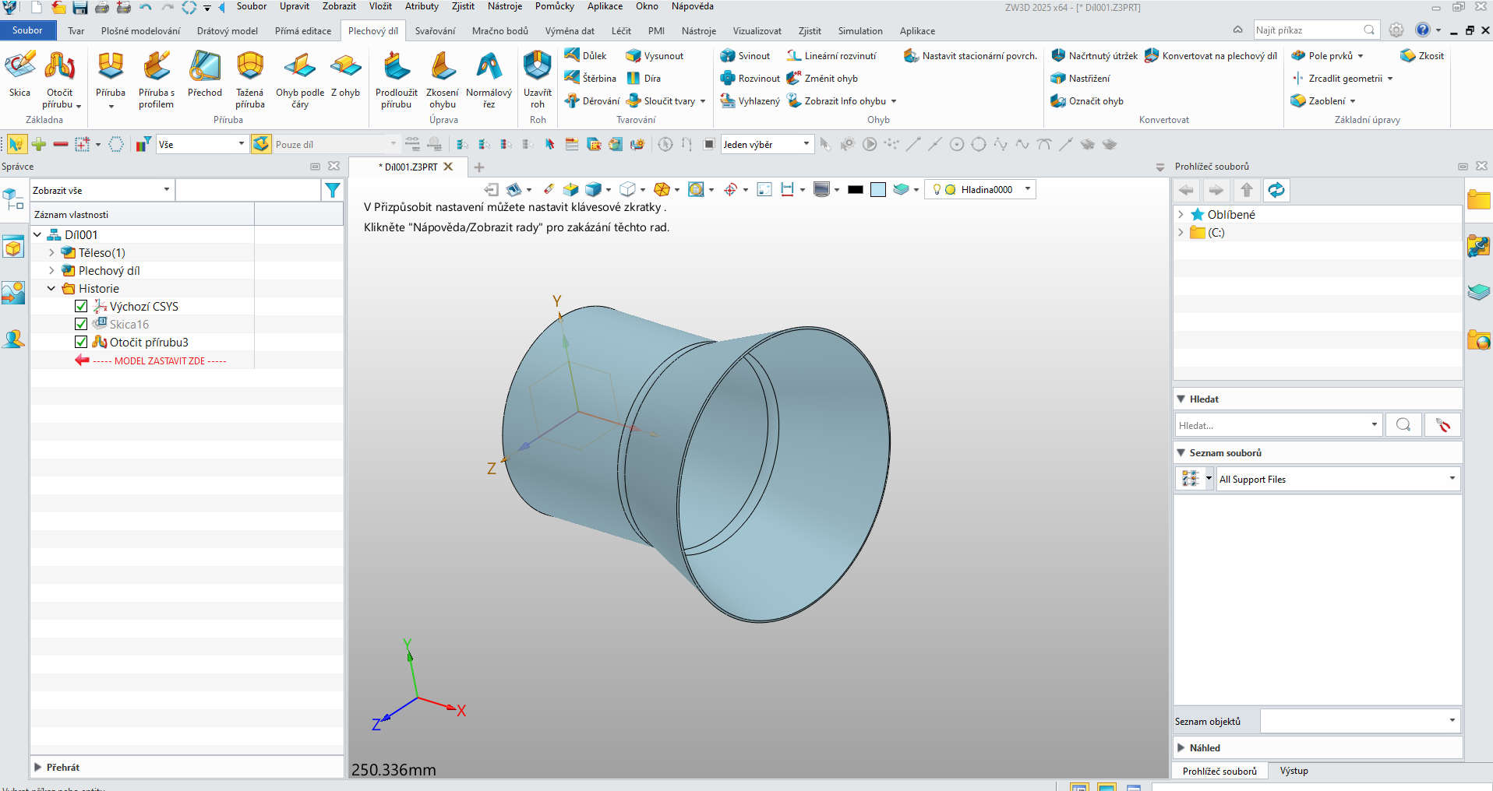Image resolution: width=1493 pixels, height=791 pixels.
Task: Click the Zobrazit Info ohybu button
Action: click(x=842, y=101)
